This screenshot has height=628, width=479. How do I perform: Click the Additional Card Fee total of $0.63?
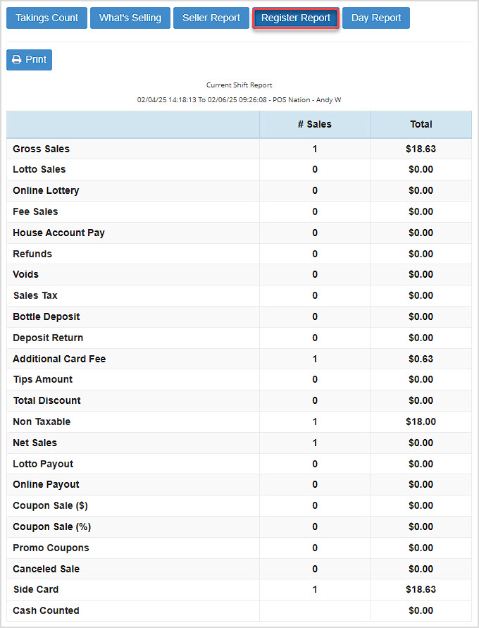(x=421, y=359)
